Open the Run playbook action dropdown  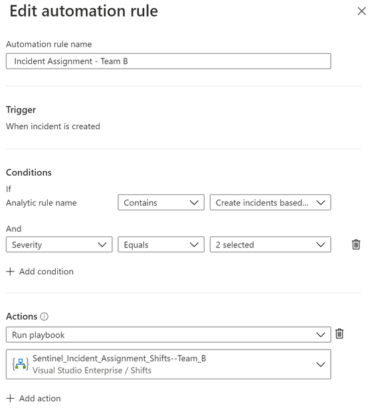(168, 335)
